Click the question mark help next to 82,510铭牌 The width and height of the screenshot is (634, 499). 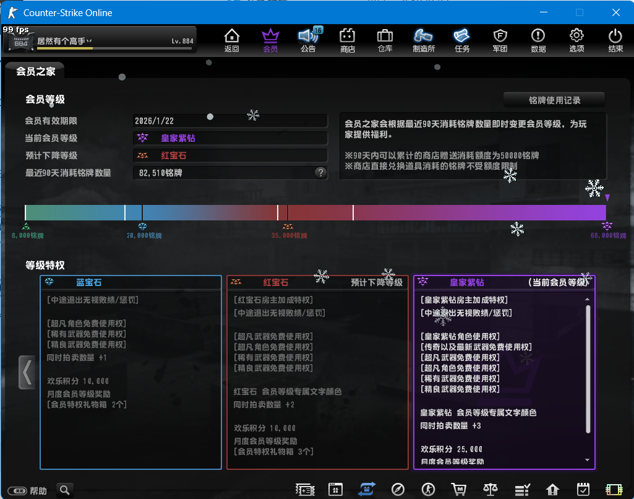click(320, 173)
